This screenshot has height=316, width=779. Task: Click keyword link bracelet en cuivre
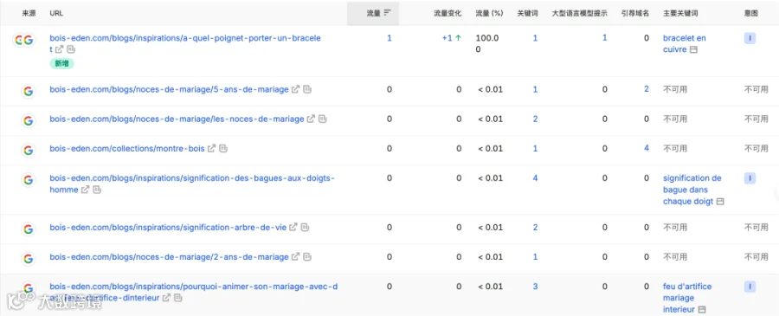[684, 44]
